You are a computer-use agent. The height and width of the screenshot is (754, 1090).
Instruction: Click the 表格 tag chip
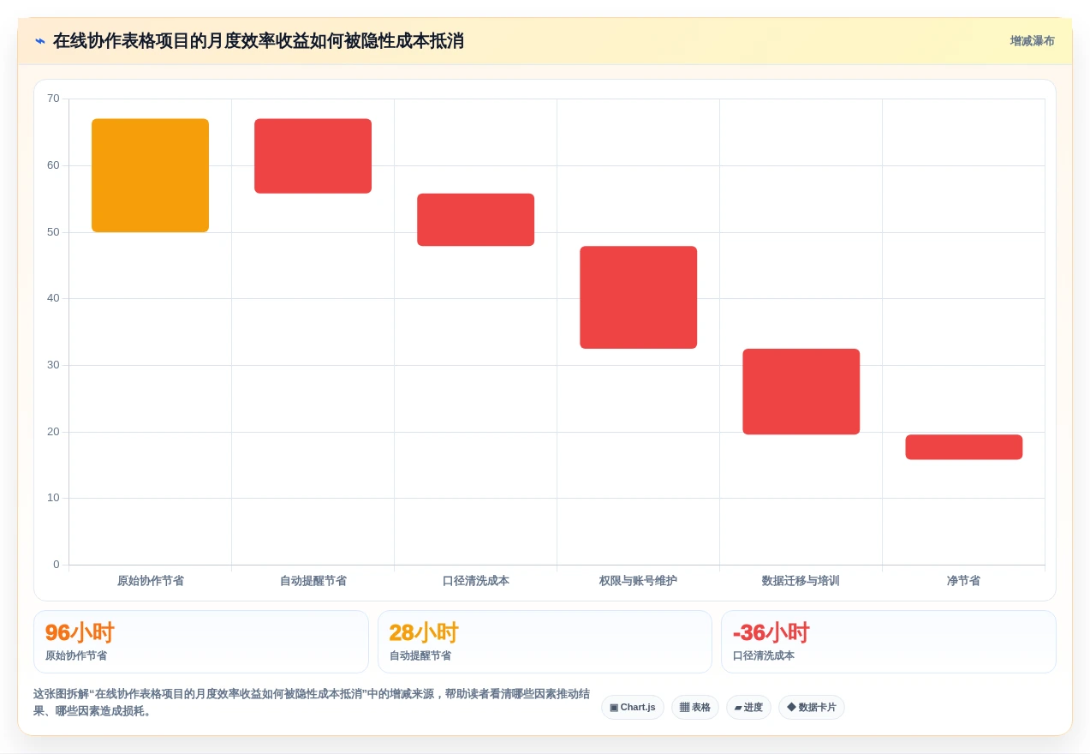pyautogui.click(x=695, y=708)
